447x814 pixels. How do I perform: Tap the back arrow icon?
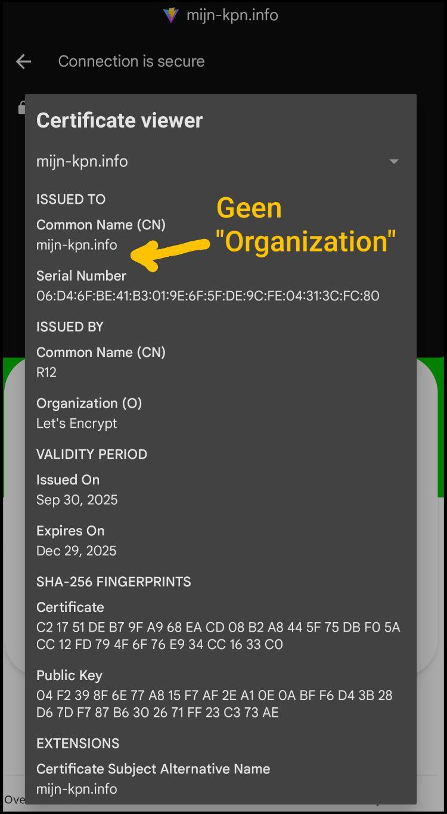pos(23,61)
